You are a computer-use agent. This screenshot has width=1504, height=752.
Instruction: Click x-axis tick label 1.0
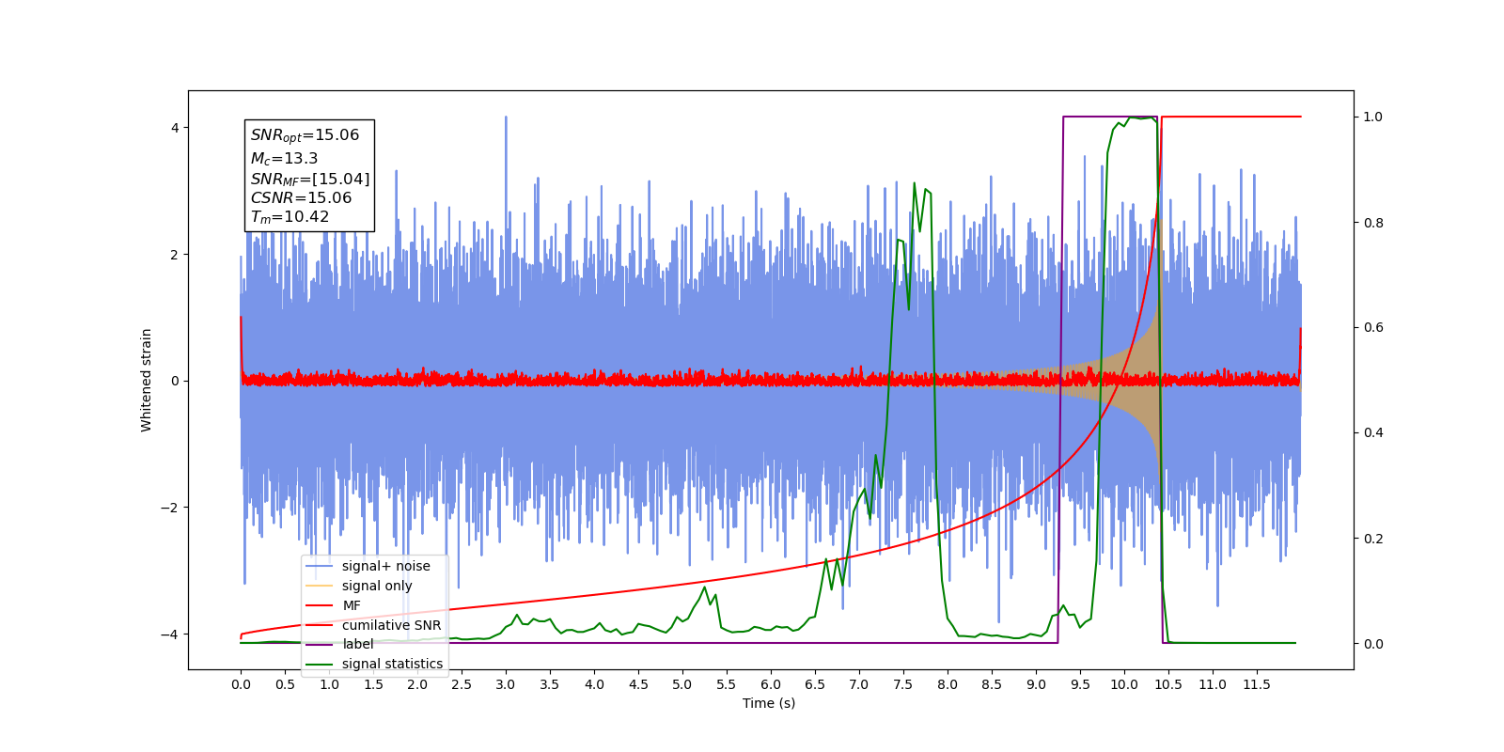pyautogui.click(x=329, y=684)
